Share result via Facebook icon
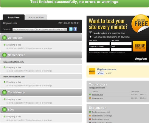149x123 pixels. click(x=75, y=29)
